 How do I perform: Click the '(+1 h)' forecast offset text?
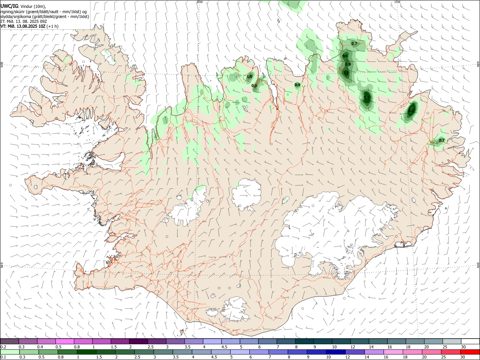click(53, 26)
